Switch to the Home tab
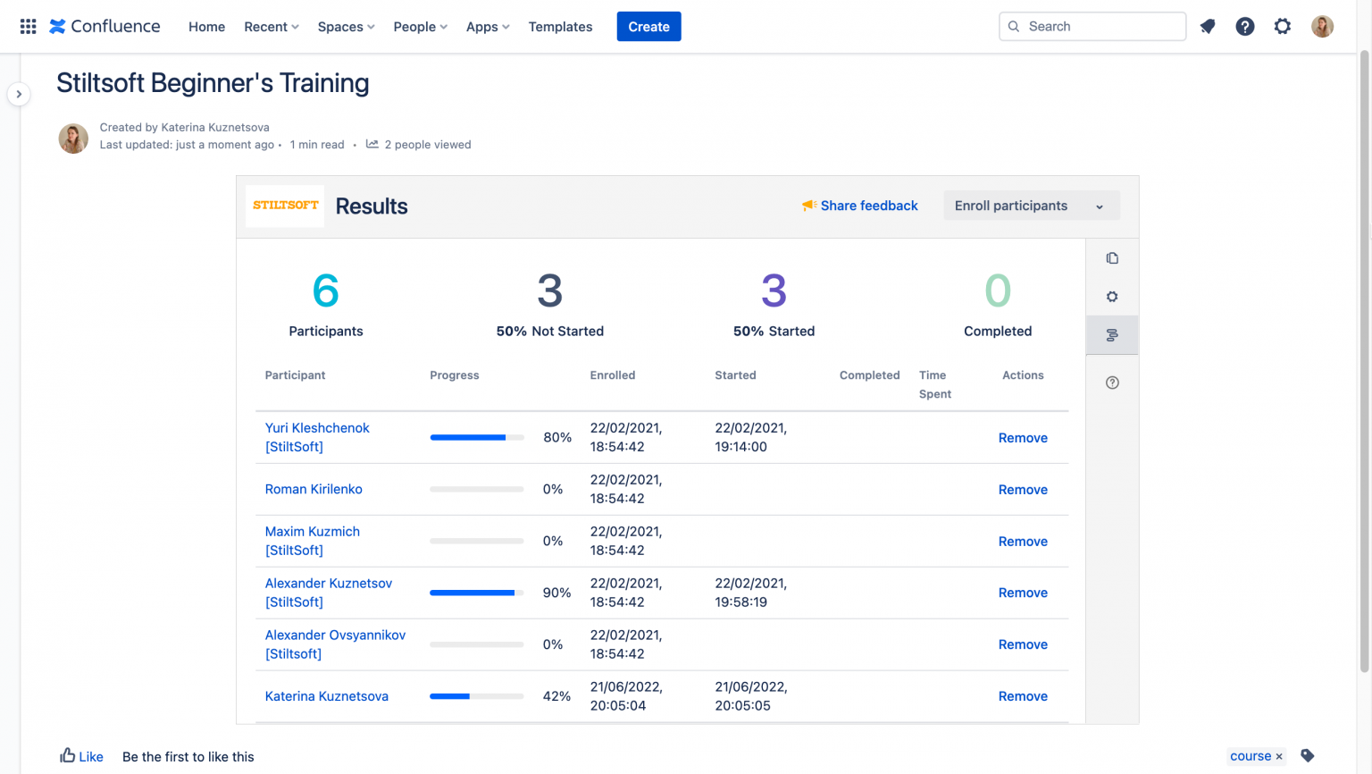This screenshot has height=774, width=1372. click(x=206, y=27)
